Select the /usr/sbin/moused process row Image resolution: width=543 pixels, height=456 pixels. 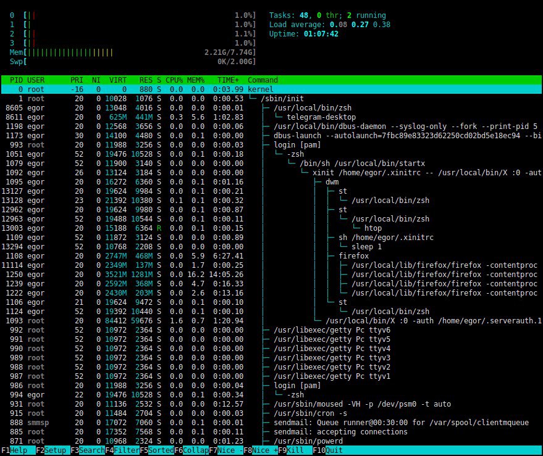click(272, 404)
